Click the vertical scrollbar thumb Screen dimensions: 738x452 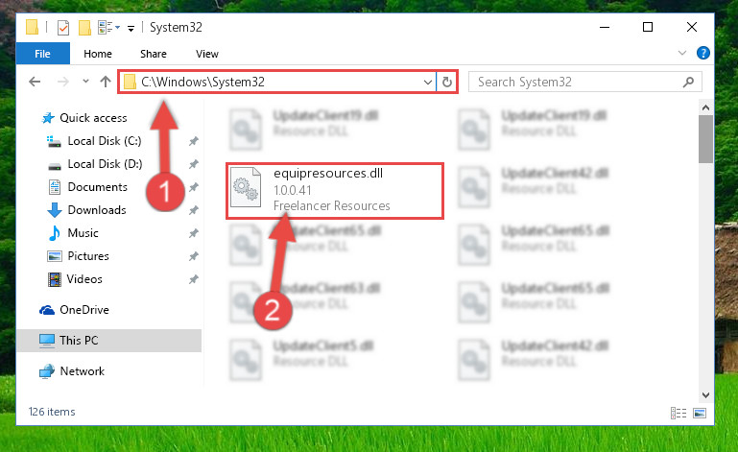point(705,139)
